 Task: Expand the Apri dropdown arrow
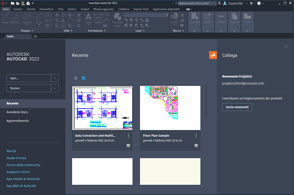point(55,78)
